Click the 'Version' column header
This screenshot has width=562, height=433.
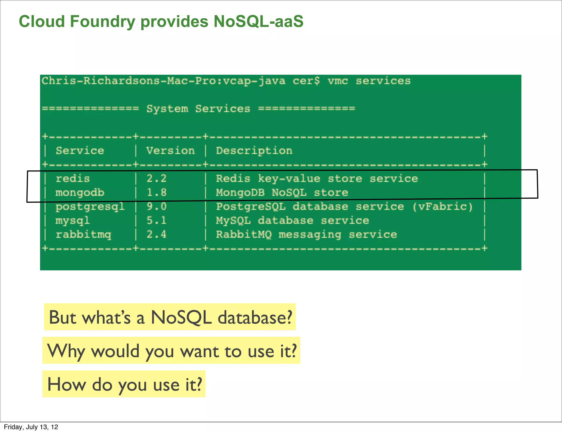(170, 151)
